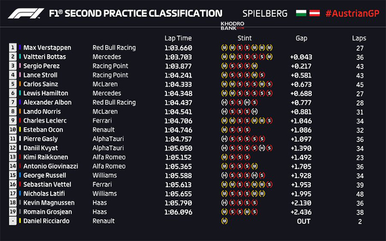Viewport: 386px width, 241px height.
Task: Select the Gap column header
Action: click(301, 38)
